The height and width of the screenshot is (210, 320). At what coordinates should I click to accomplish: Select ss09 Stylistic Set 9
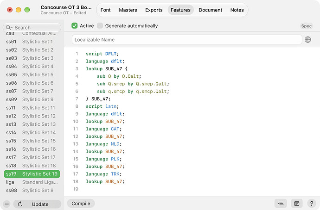click(32, 99)
